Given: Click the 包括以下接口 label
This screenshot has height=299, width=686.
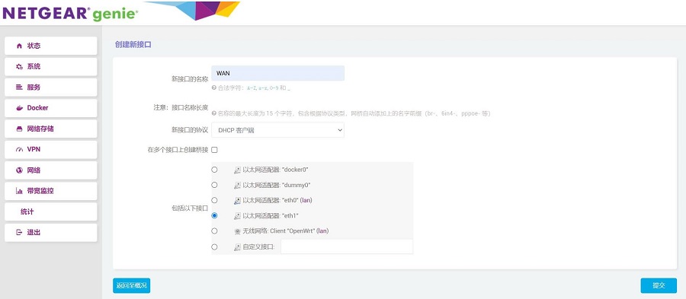Looking at the screenshot, I should [191, 208].
